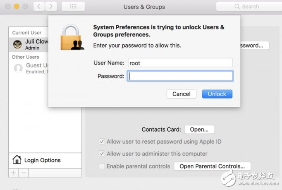Focus the Password input field

tap(180, 76)
